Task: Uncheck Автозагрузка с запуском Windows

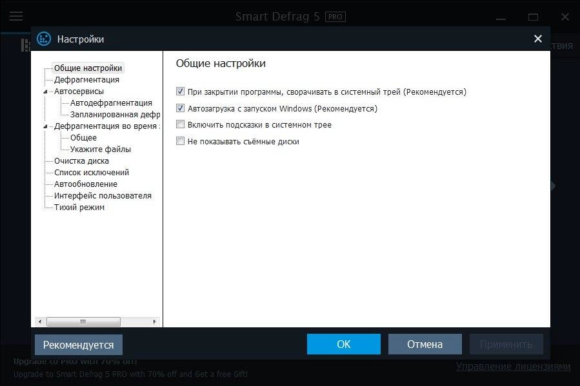Action: point(180,108)
